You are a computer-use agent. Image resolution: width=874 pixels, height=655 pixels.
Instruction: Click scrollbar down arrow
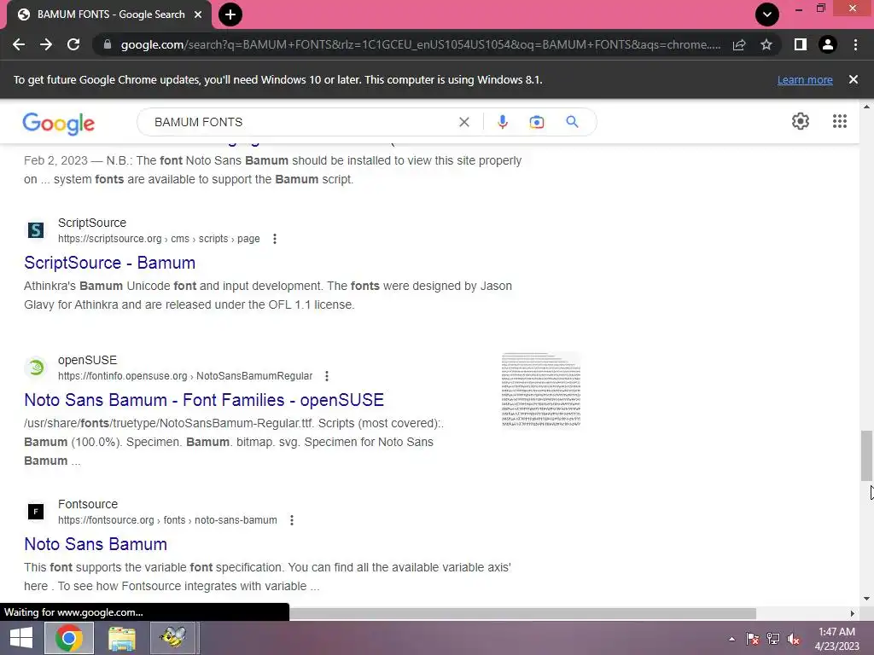click(x=866, y=599)
